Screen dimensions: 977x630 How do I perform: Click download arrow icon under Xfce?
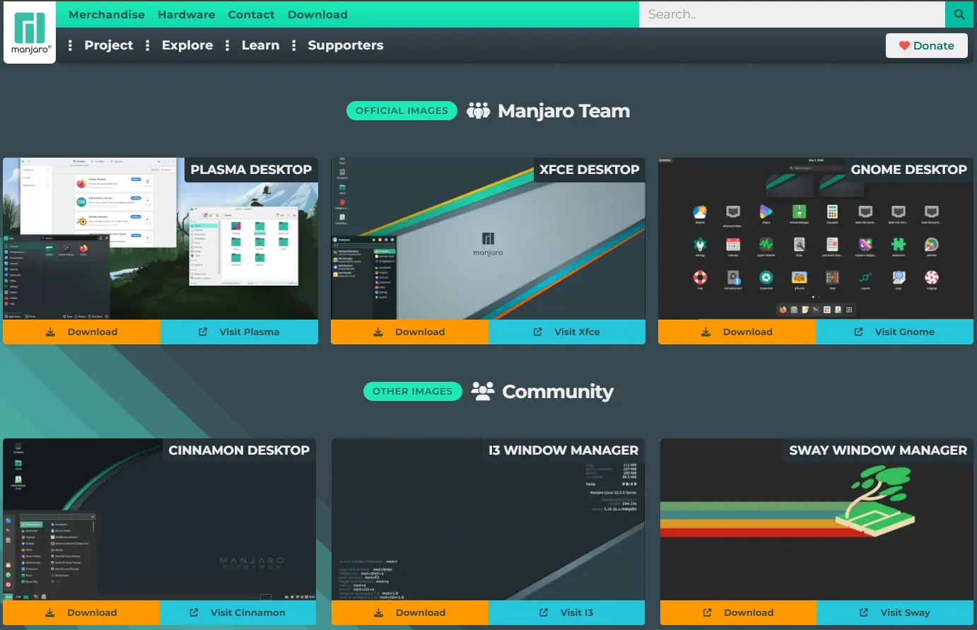click(x=378, y=332)
